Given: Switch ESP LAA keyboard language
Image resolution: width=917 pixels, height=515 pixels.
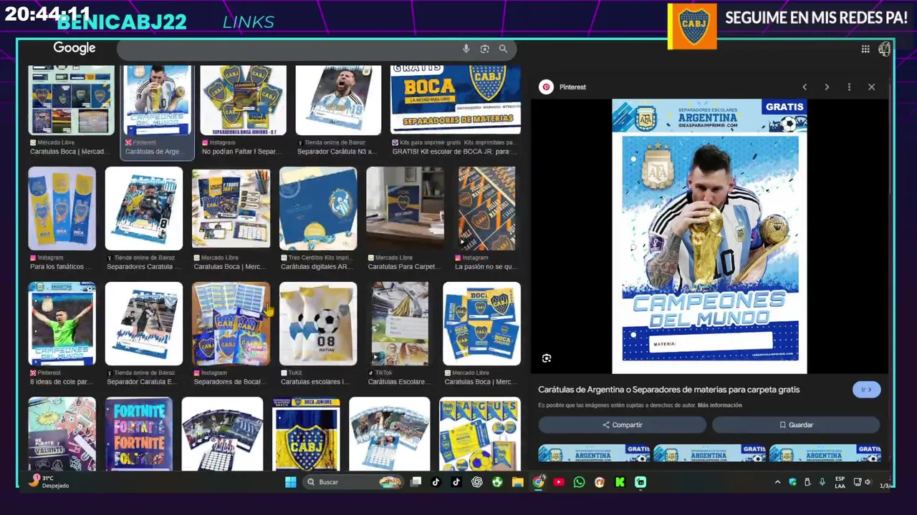Looking at the screenshot, I should pos(840,482).
